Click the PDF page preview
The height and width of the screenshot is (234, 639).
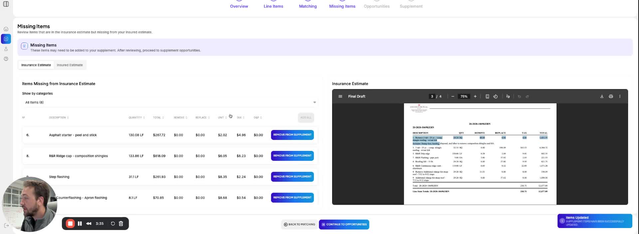pyautogui.click(x=480, y=154)
